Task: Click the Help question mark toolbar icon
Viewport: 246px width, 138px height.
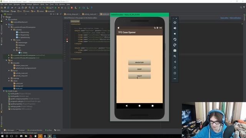Action: point(91,8)
